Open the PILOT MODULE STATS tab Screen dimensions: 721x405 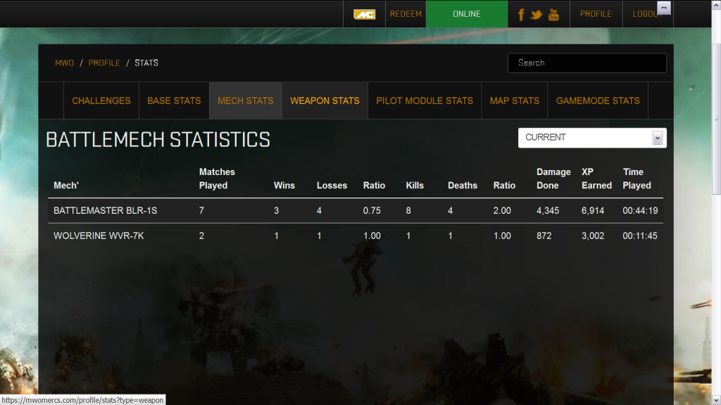(x=425, y=101)
